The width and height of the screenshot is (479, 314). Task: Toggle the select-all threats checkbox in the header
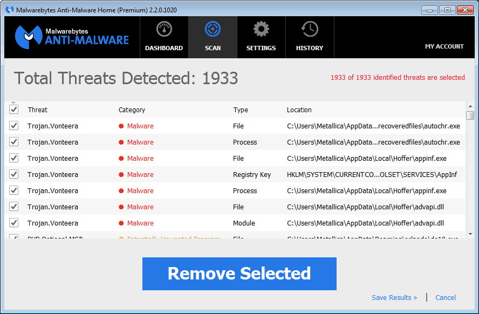(13, 110)
